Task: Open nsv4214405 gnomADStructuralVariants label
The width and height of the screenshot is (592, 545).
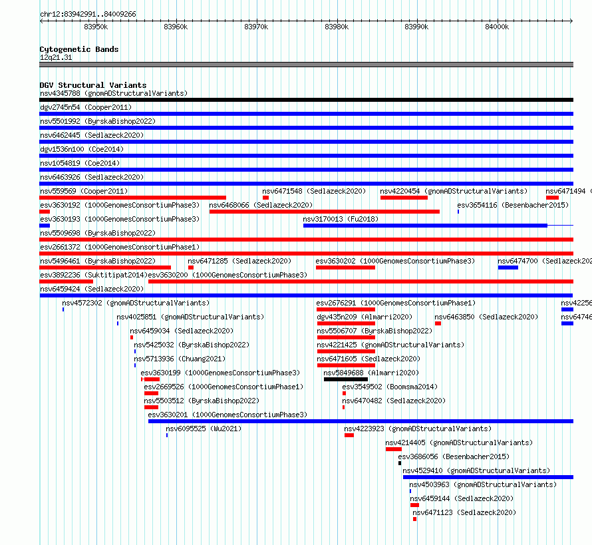Action: click(459, 443)
